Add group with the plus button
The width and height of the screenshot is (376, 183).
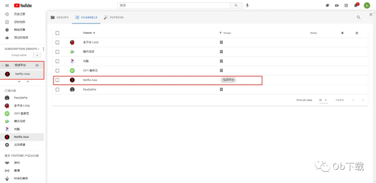point(37,55)
